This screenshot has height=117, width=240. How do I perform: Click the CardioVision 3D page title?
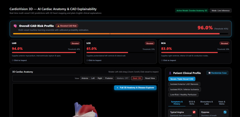pyautogui.click(x=53, y=9)
